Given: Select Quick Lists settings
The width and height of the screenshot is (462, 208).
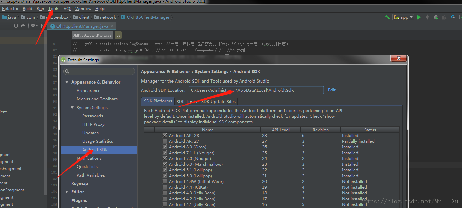Looking at the screenshot, I should pos(87,167).
